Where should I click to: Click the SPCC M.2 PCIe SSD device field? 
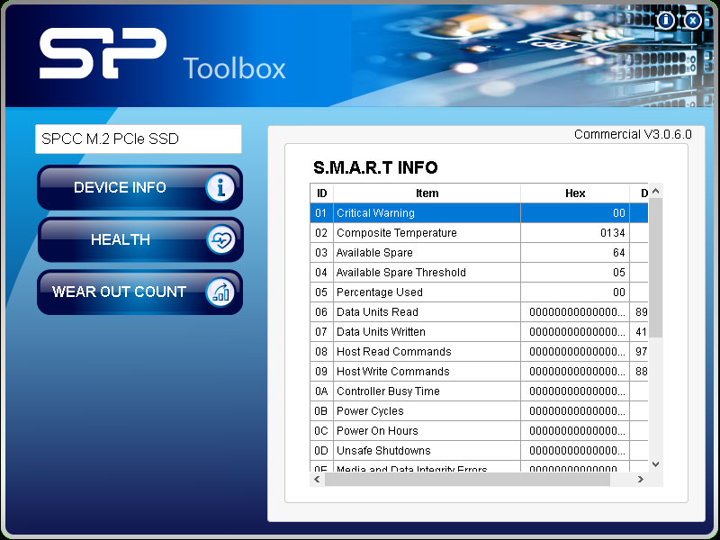139,139
